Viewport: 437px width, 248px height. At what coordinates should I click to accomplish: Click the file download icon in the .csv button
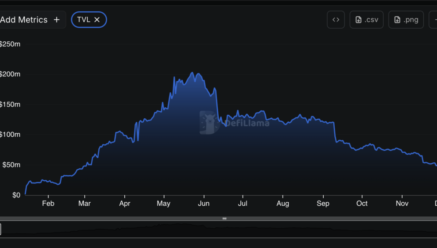[359, 20]
